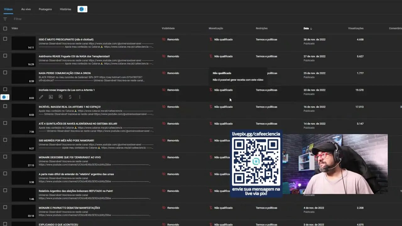Viewport: 402px width, 226px height.
Task: Toggle the select-all checkbox in table header
Action: (5, 29)
